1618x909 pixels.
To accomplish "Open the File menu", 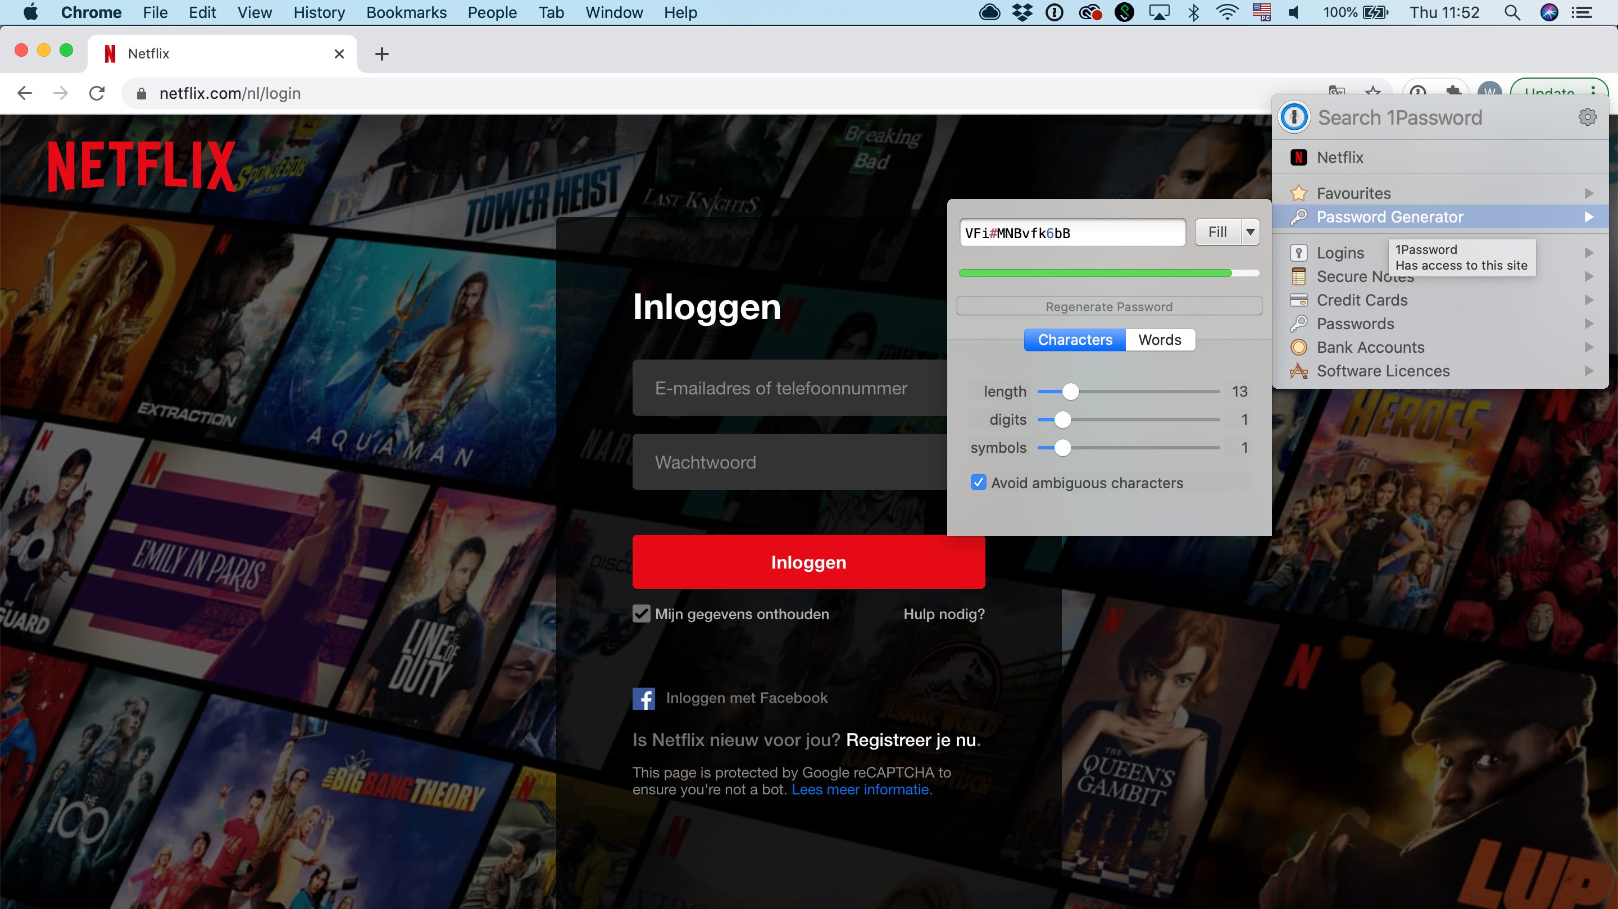I will coord(155,12).
